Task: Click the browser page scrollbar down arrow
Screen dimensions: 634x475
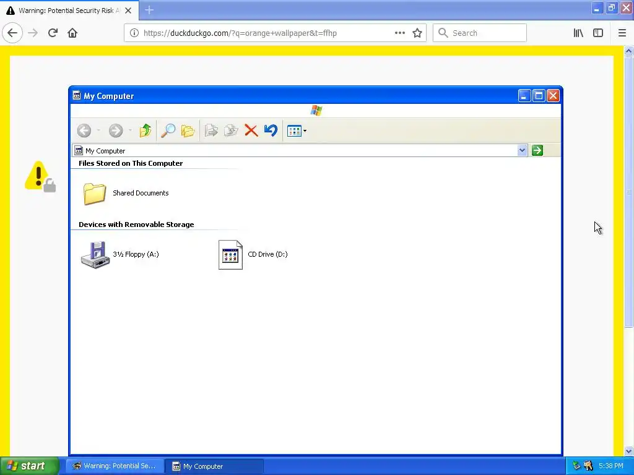Action: pos(629,451)
